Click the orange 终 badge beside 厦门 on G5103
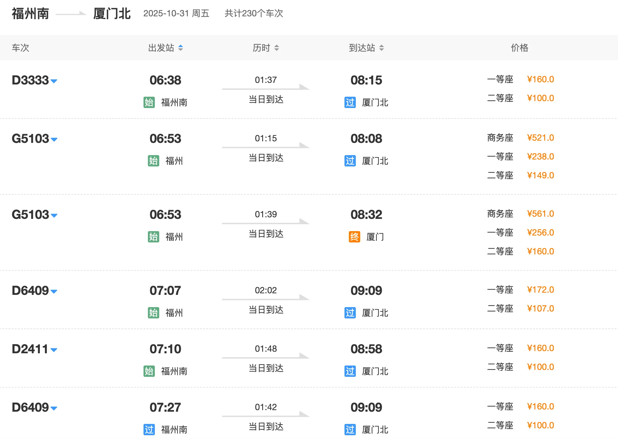618x439 pixels. click(x=354, y=237)
